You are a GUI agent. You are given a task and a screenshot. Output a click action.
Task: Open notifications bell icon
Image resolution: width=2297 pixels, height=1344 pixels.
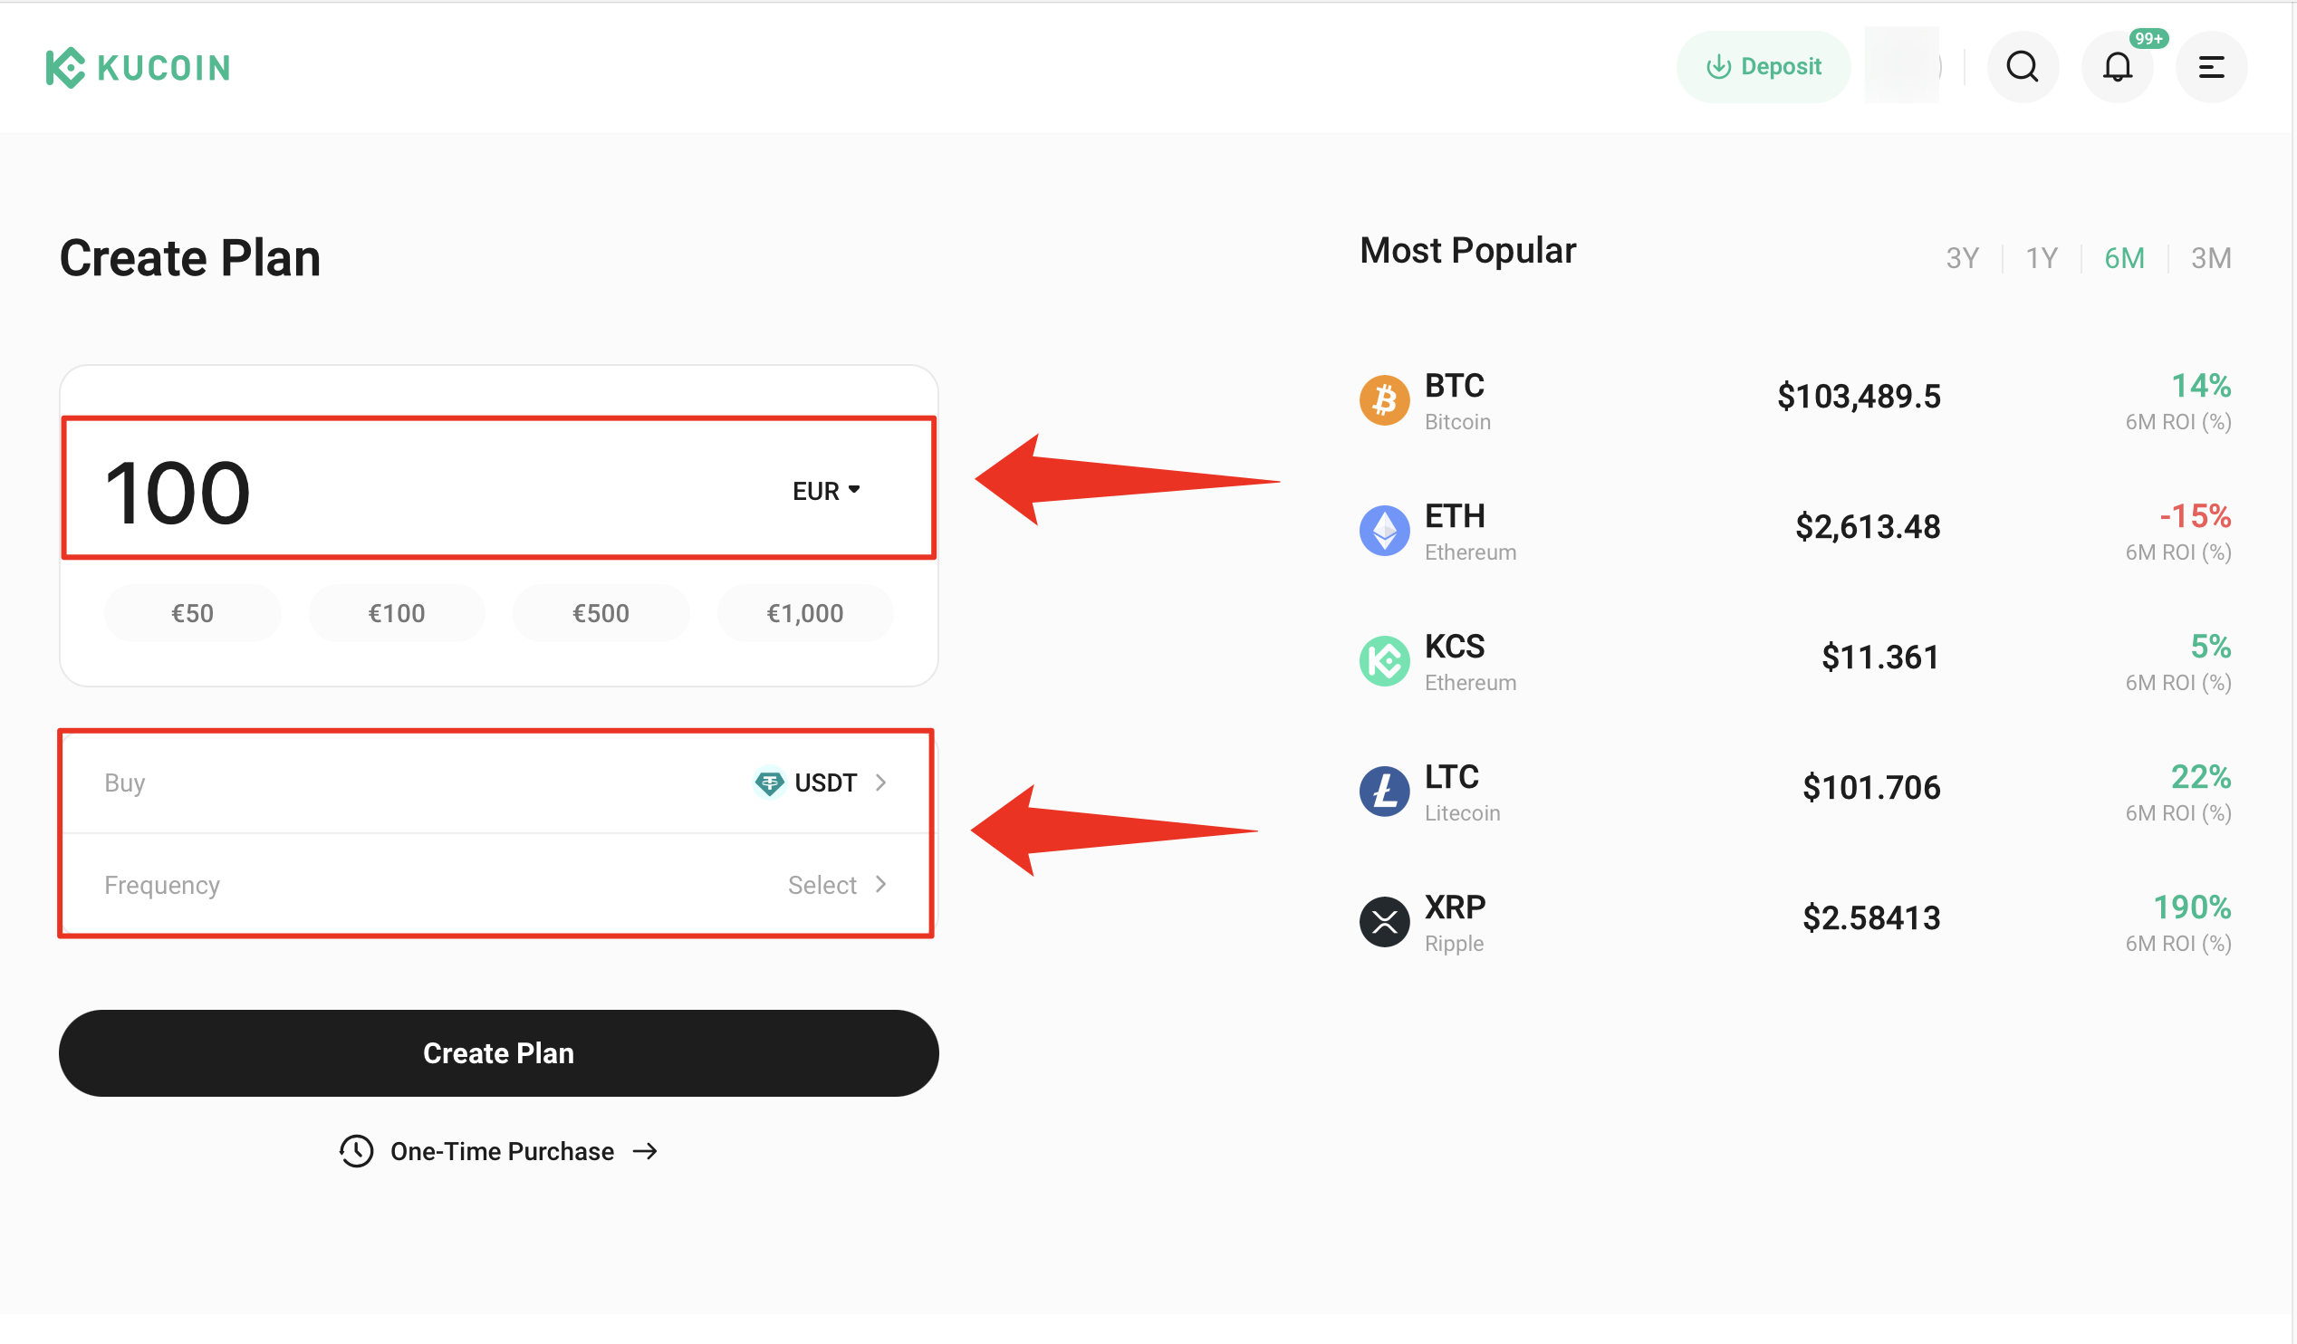2117,66
